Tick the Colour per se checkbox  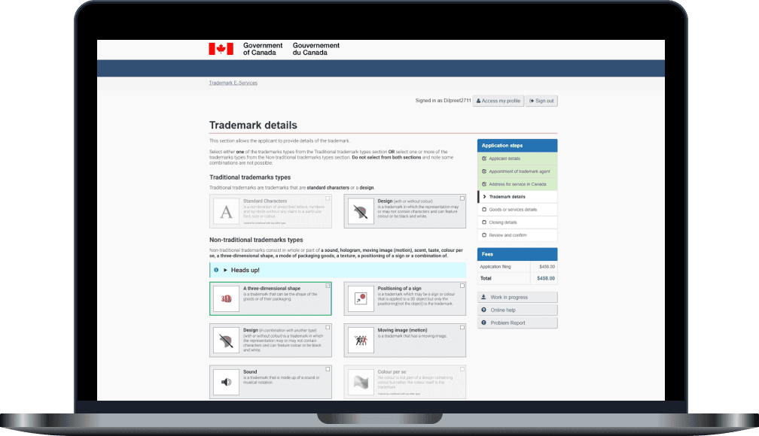(462, 369)
